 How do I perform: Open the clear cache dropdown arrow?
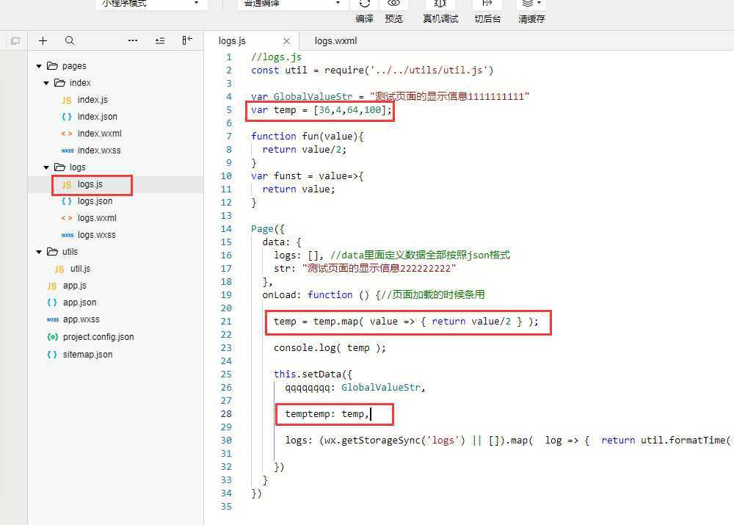(x=539, y=3)
